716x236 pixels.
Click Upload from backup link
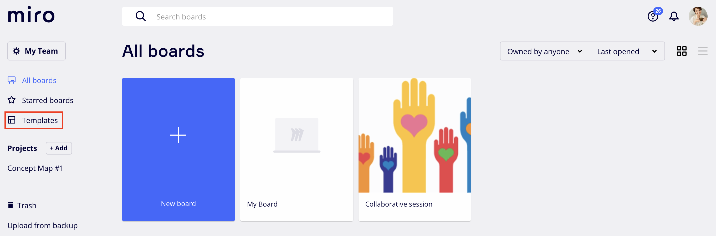(x=43, y=225)
